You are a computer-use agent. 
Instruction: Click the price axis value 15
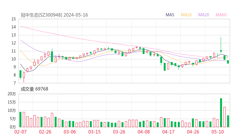pyautogui.click(x=14, y=19)
